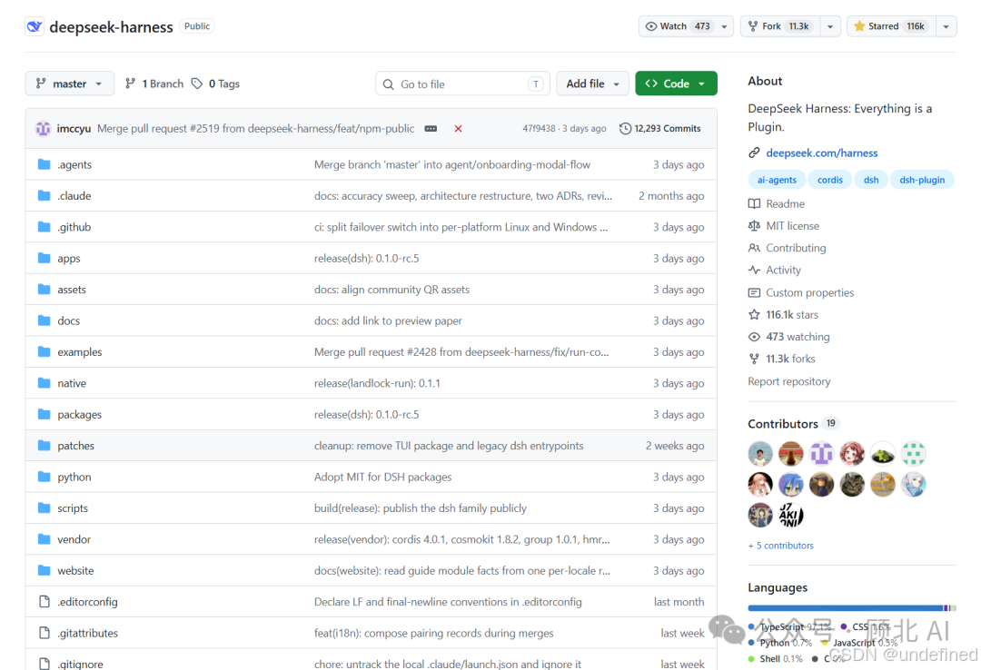Open commit hash 47f9438
981x670 pixels.
539,129
